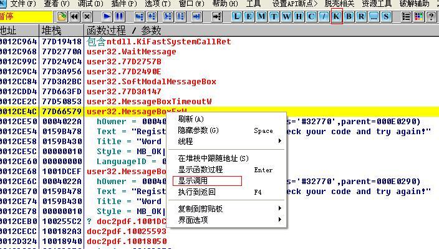Select the user32.SoftModalMessageBox row
439x249 pixels.
219,82
